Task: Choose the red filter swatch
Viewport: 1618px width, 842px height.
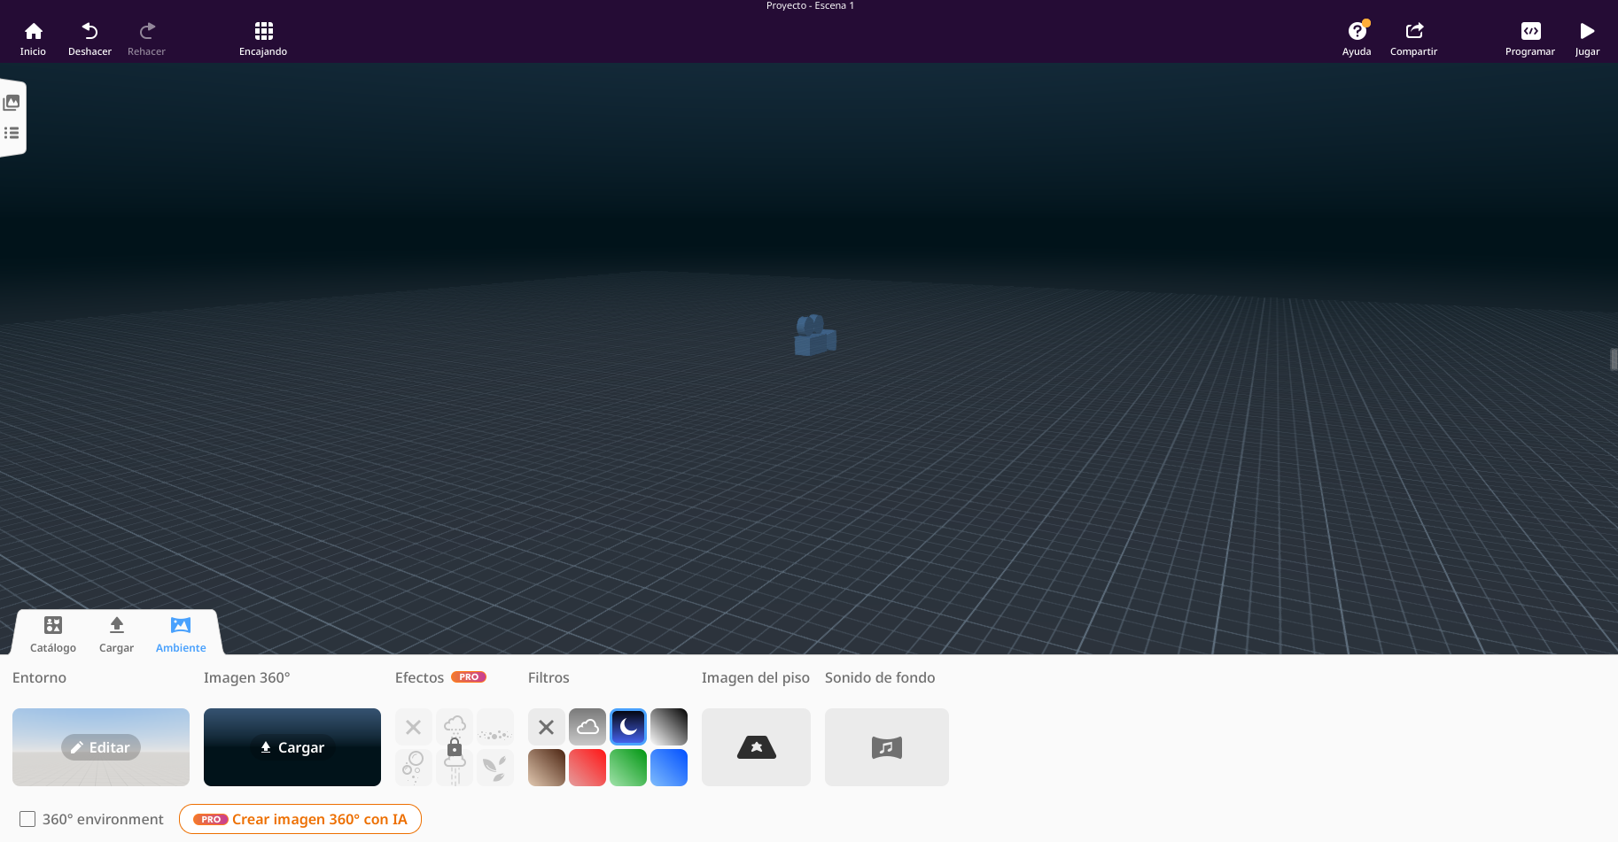Action: click(x=587, y=768)
